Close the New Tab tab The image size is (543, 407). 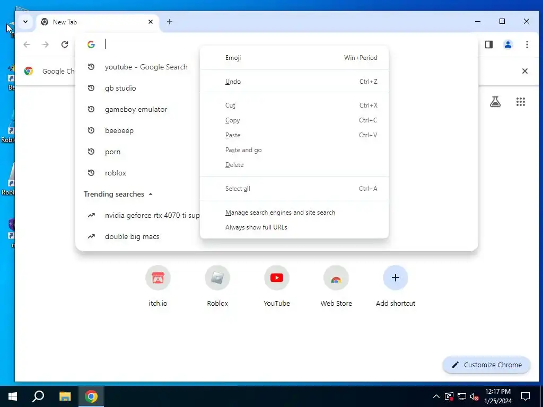click(150, 22)
